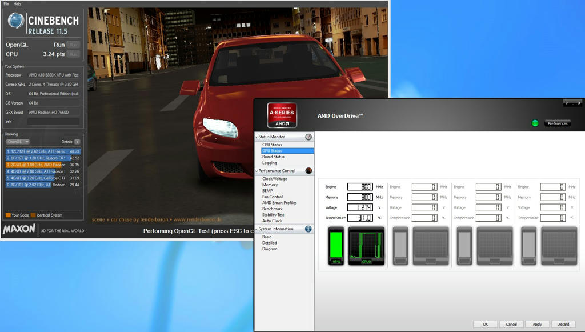Click the Identical System legend swatch
The width and height of the screenshot is (585, 332).
point(33,215)
